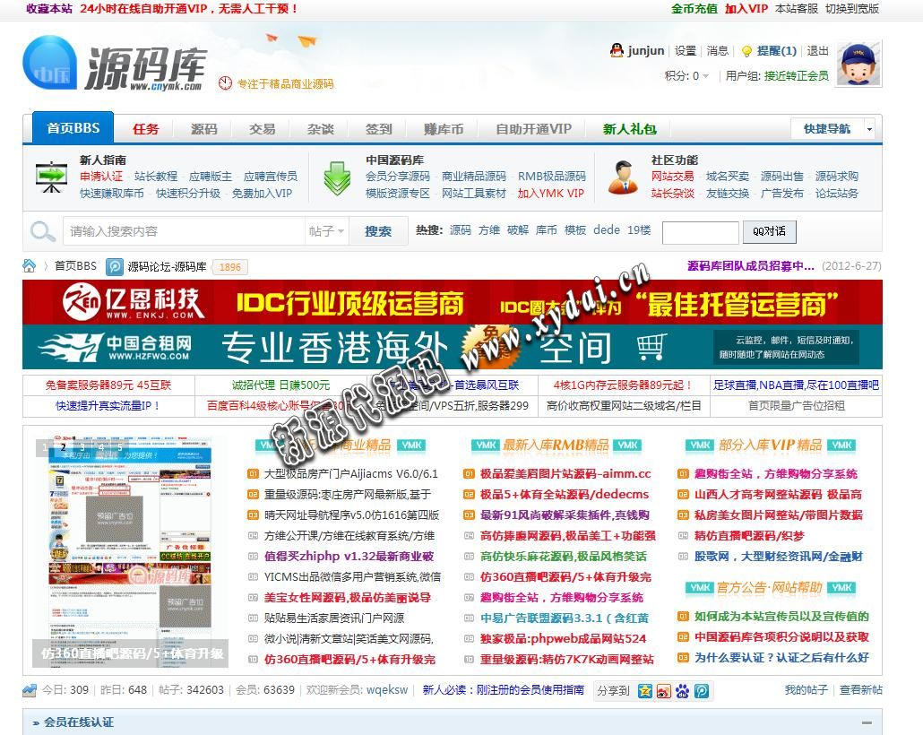This screenshot has width=923, height=735.
Task: Click the 中国合租网 banner ad
Action: point(452,347)
